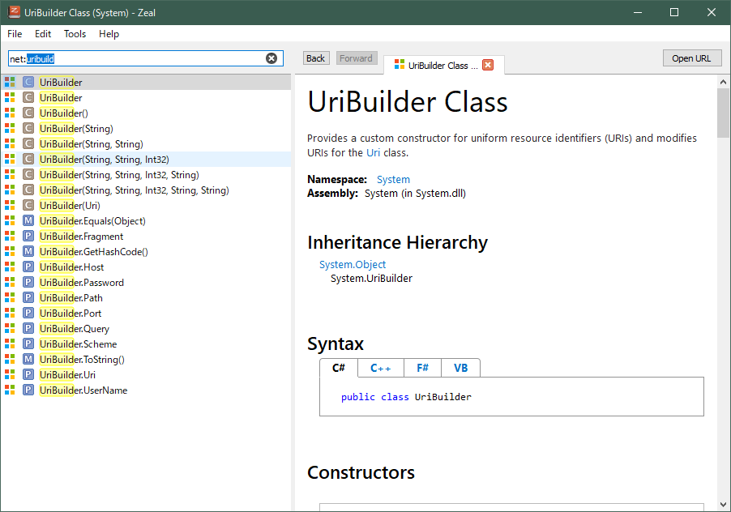
Task: Switch to the F# syntax tab
Action: point(422,368)
